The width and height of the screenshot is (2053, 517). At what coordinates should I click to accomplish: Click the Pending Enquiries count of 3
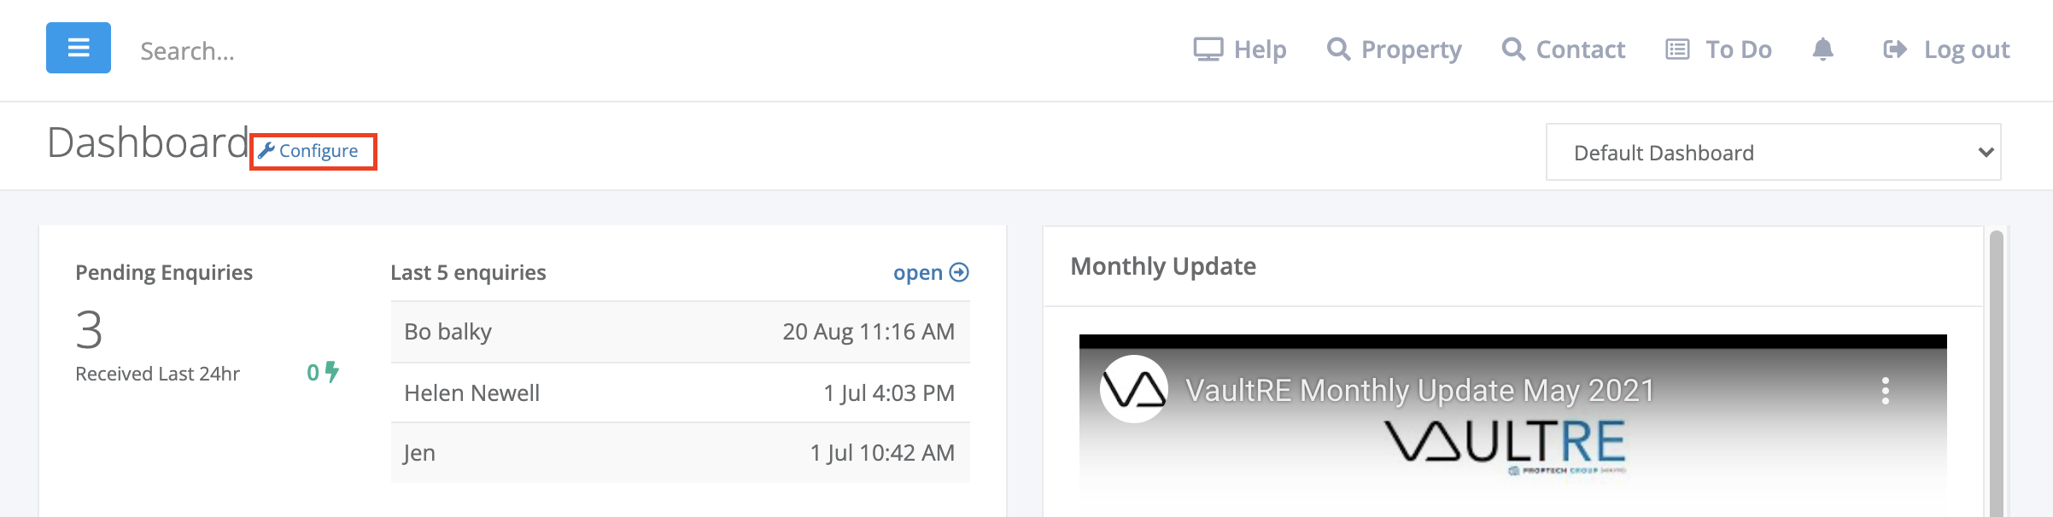click(x=89, y=330)
